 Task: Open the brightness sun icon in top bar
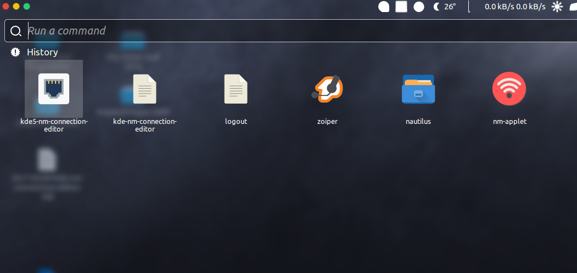[557, 7]
